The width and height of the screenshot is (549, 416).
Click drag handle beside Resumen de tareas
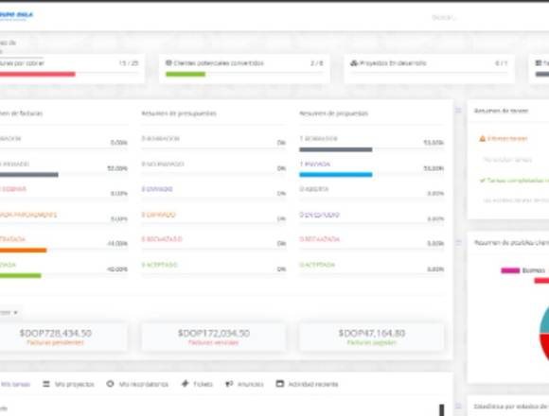(458, 111)
